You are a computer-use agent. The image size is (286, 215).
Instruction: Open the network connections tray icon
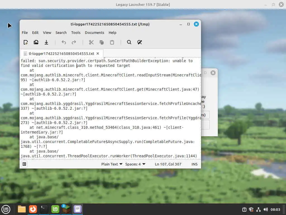pyautogui.click(x=258, y=209)
